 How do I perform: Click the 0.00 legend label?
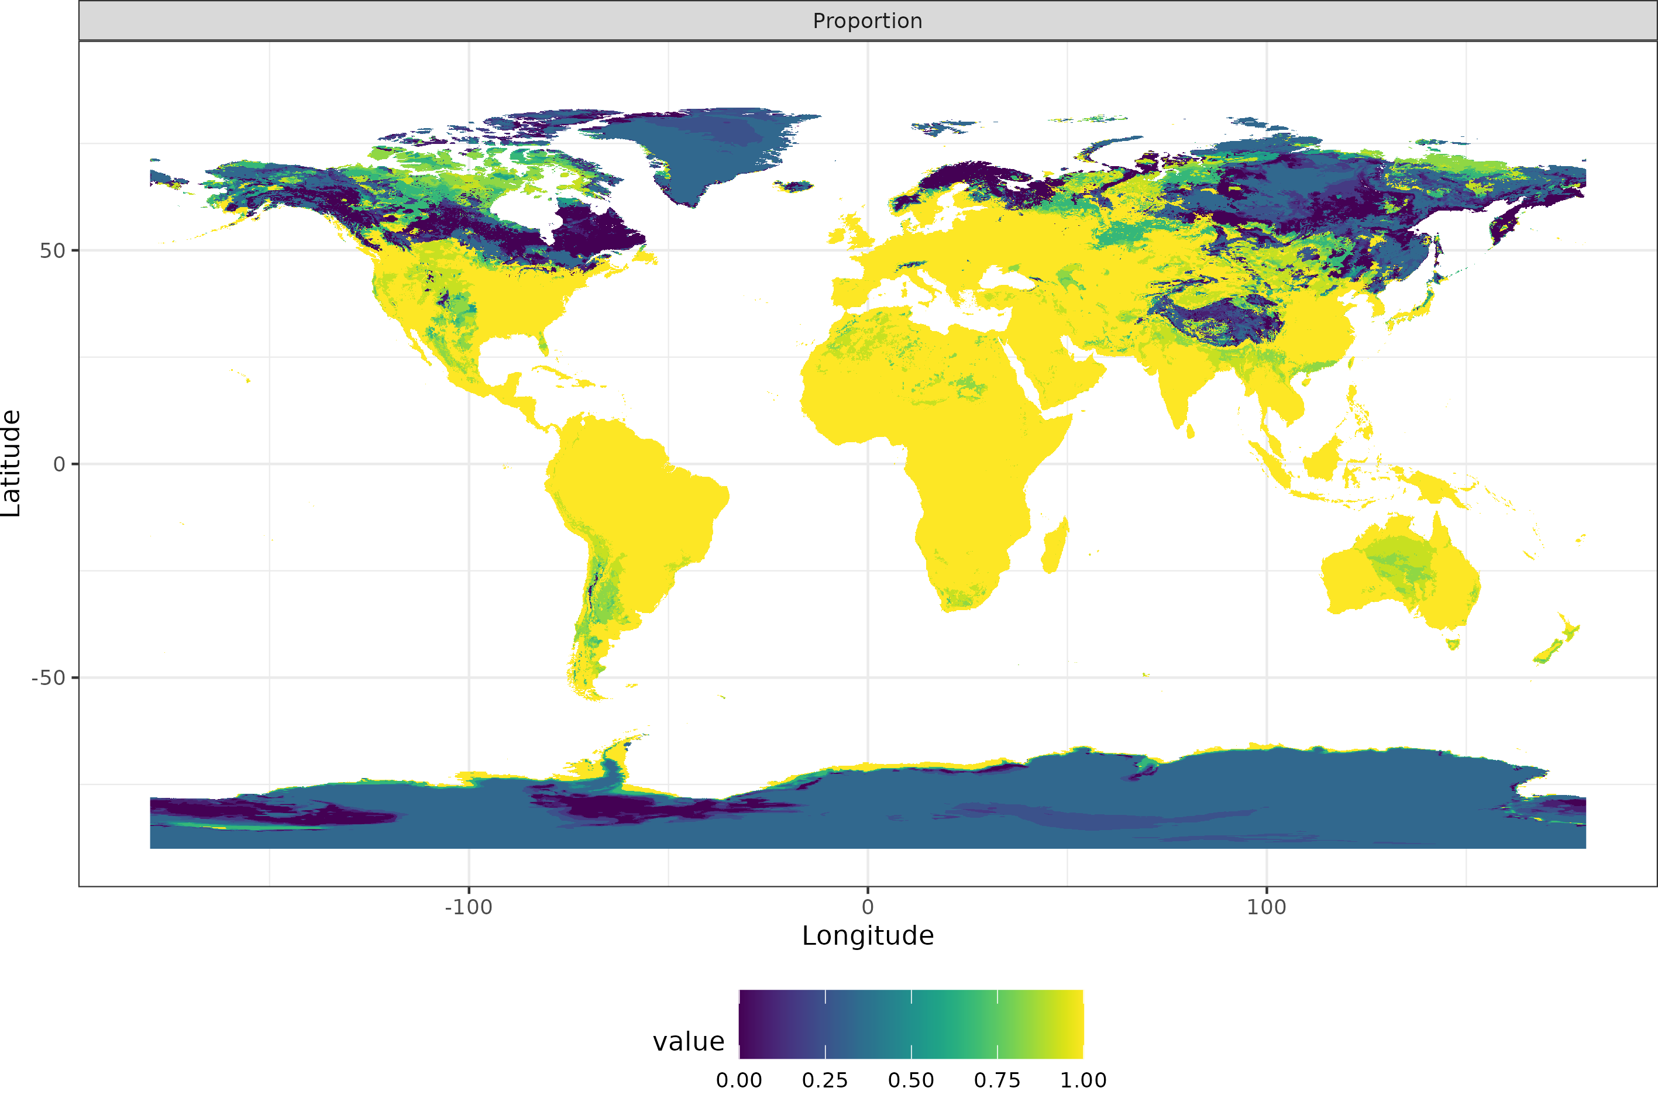click(x=738, y=1080)
